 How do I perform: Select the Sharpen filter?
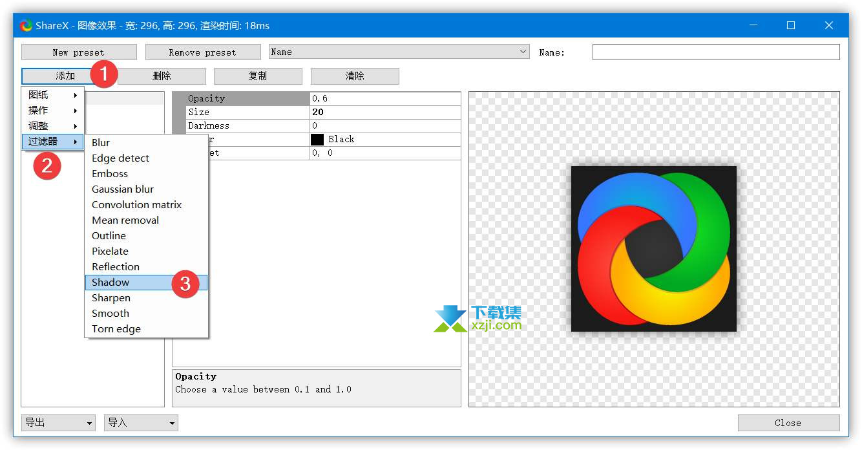(x=147, y=298)
